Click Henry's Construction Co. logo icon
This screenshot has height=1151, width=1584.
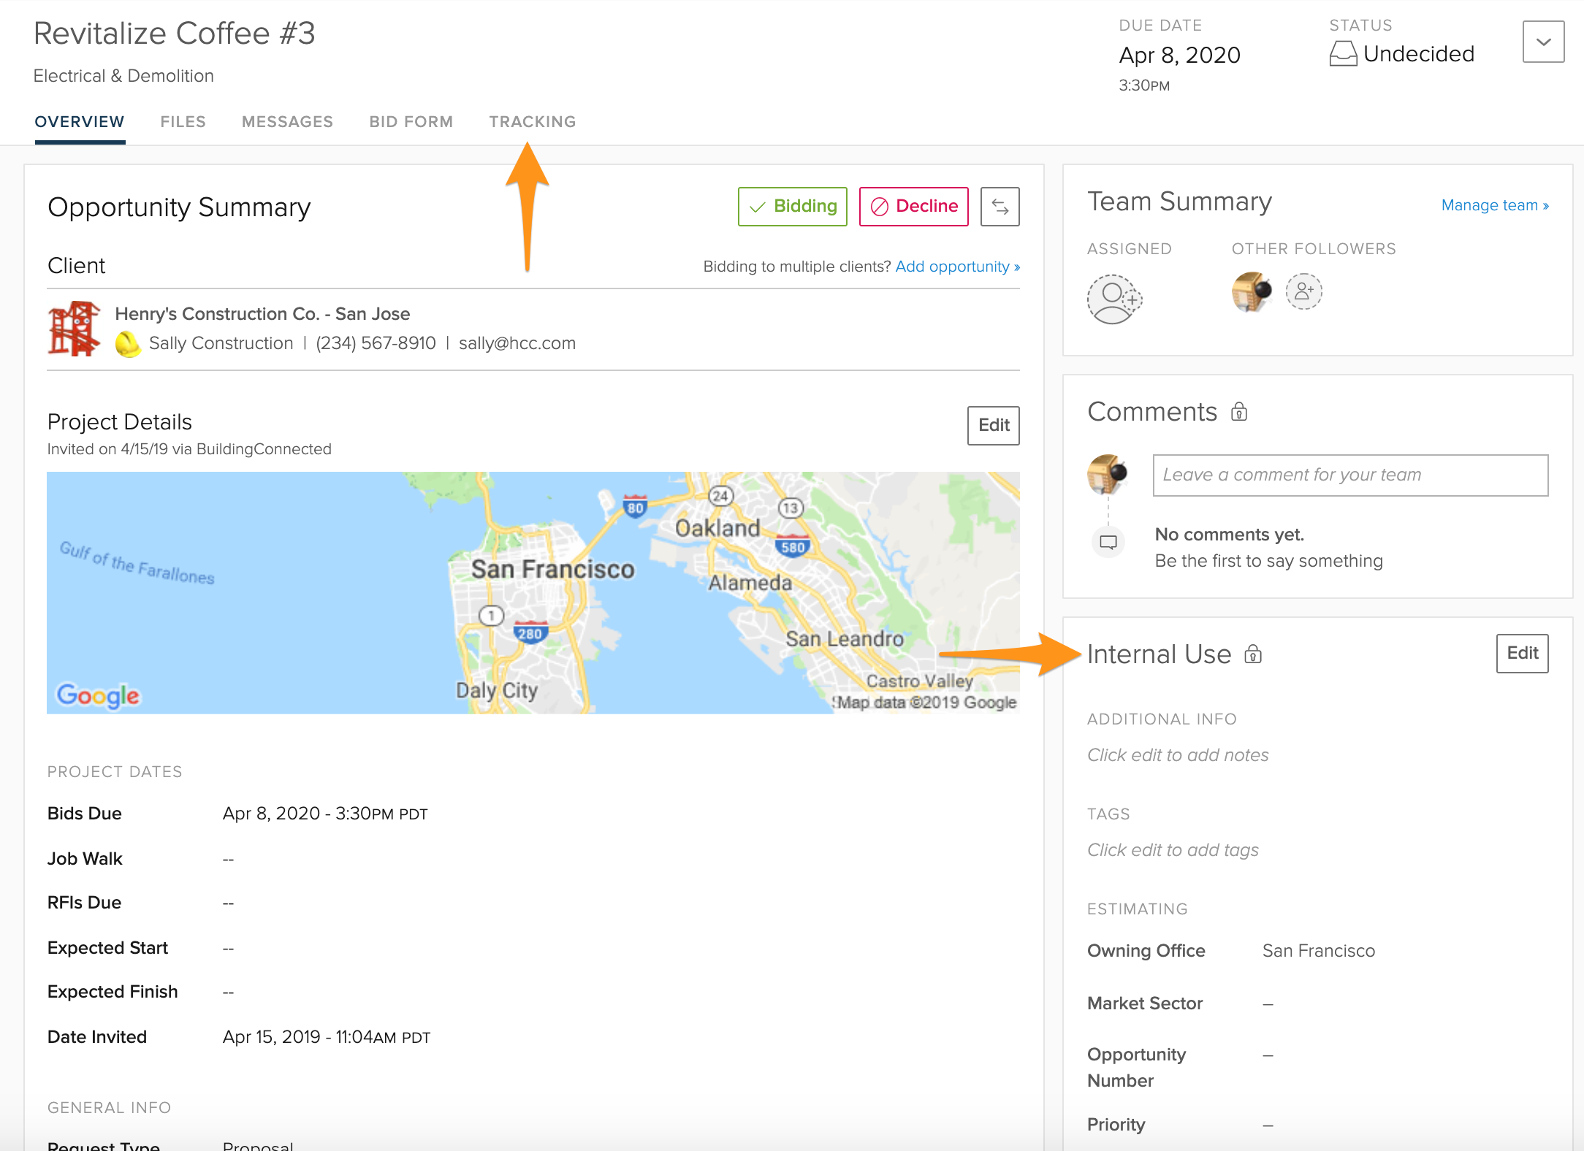pyautogui.click(x=74, y=329)
